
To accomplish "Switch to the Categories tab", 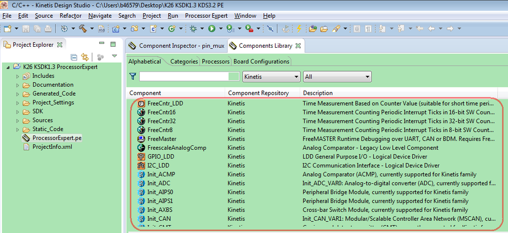I will pos(184,61).
